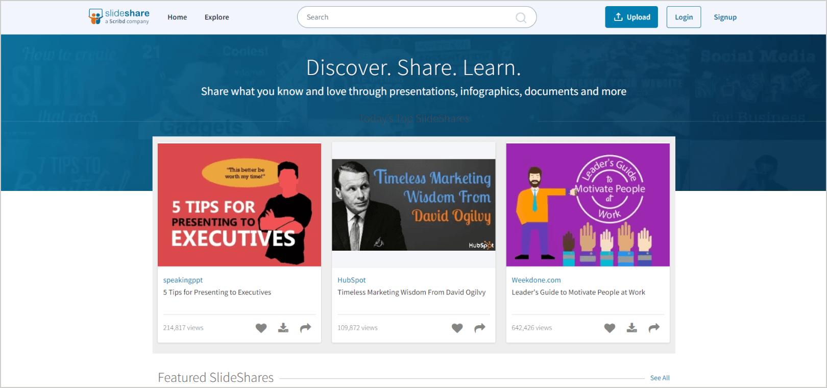
Task: Share the Timeless Marketing Wisdom slideshow
Action: click(479, 328)
